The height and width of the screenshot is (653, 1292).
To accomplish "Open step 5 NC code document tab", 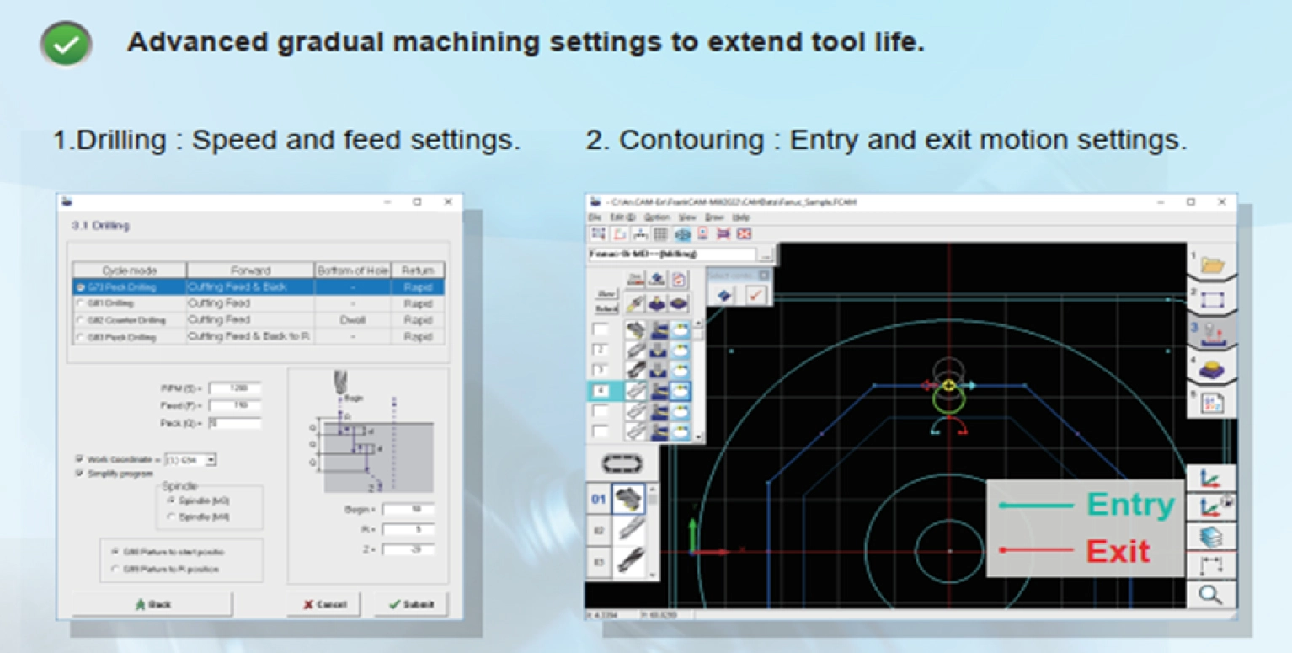I will pos(1213,402).
